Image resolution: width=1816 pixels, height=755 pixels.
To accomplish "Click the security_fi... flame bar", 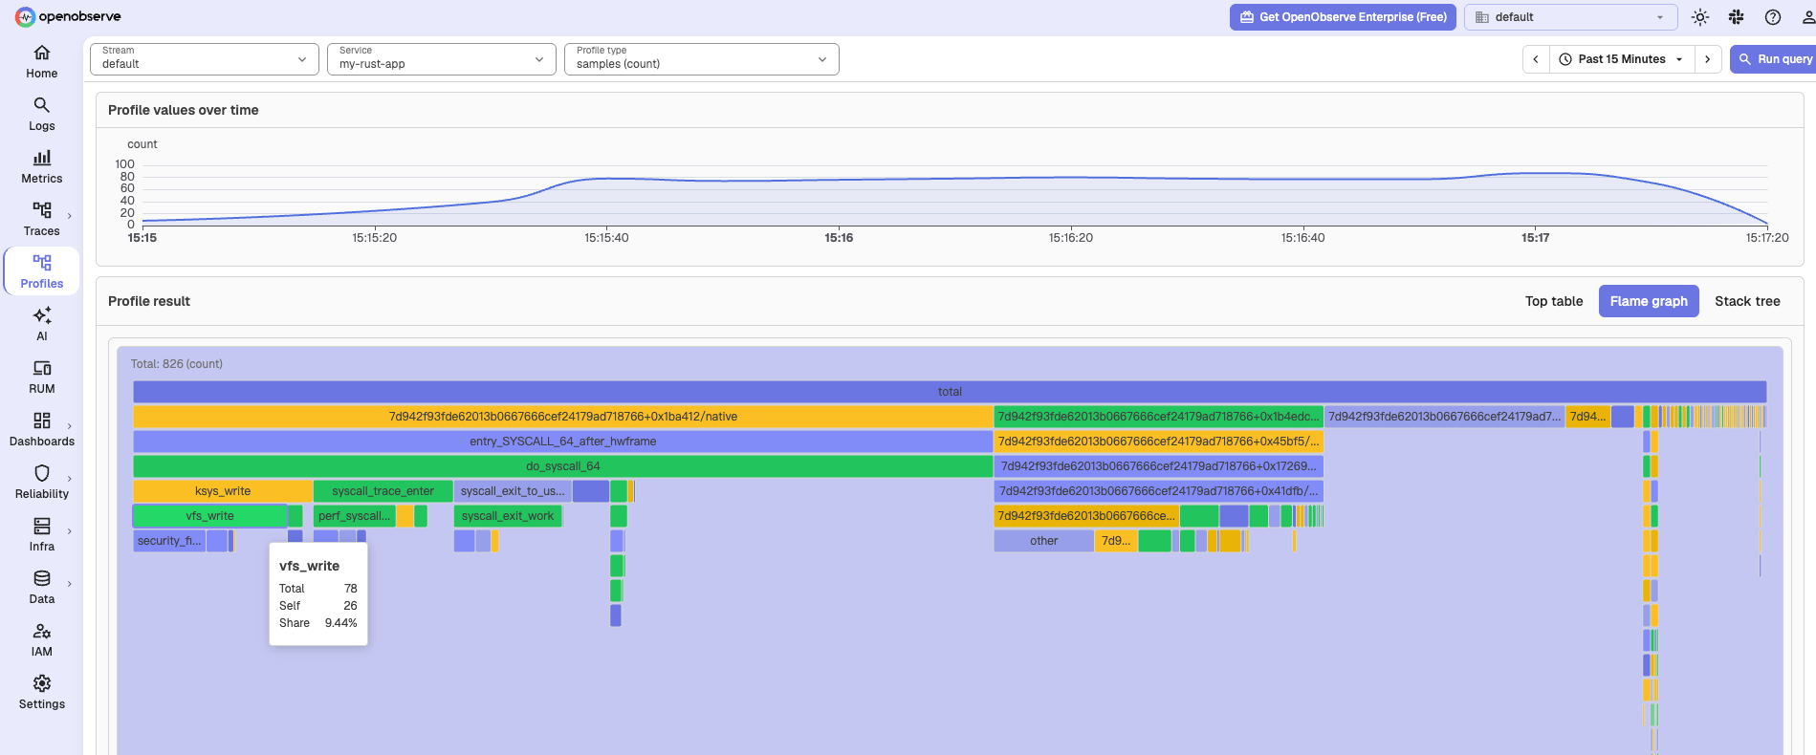I will tap(169, 541).
